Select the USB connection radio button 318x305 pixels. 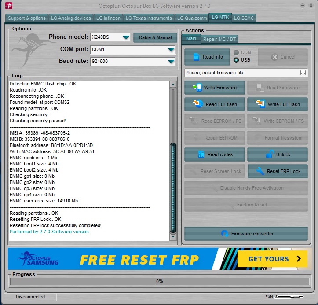coord(236,60)
